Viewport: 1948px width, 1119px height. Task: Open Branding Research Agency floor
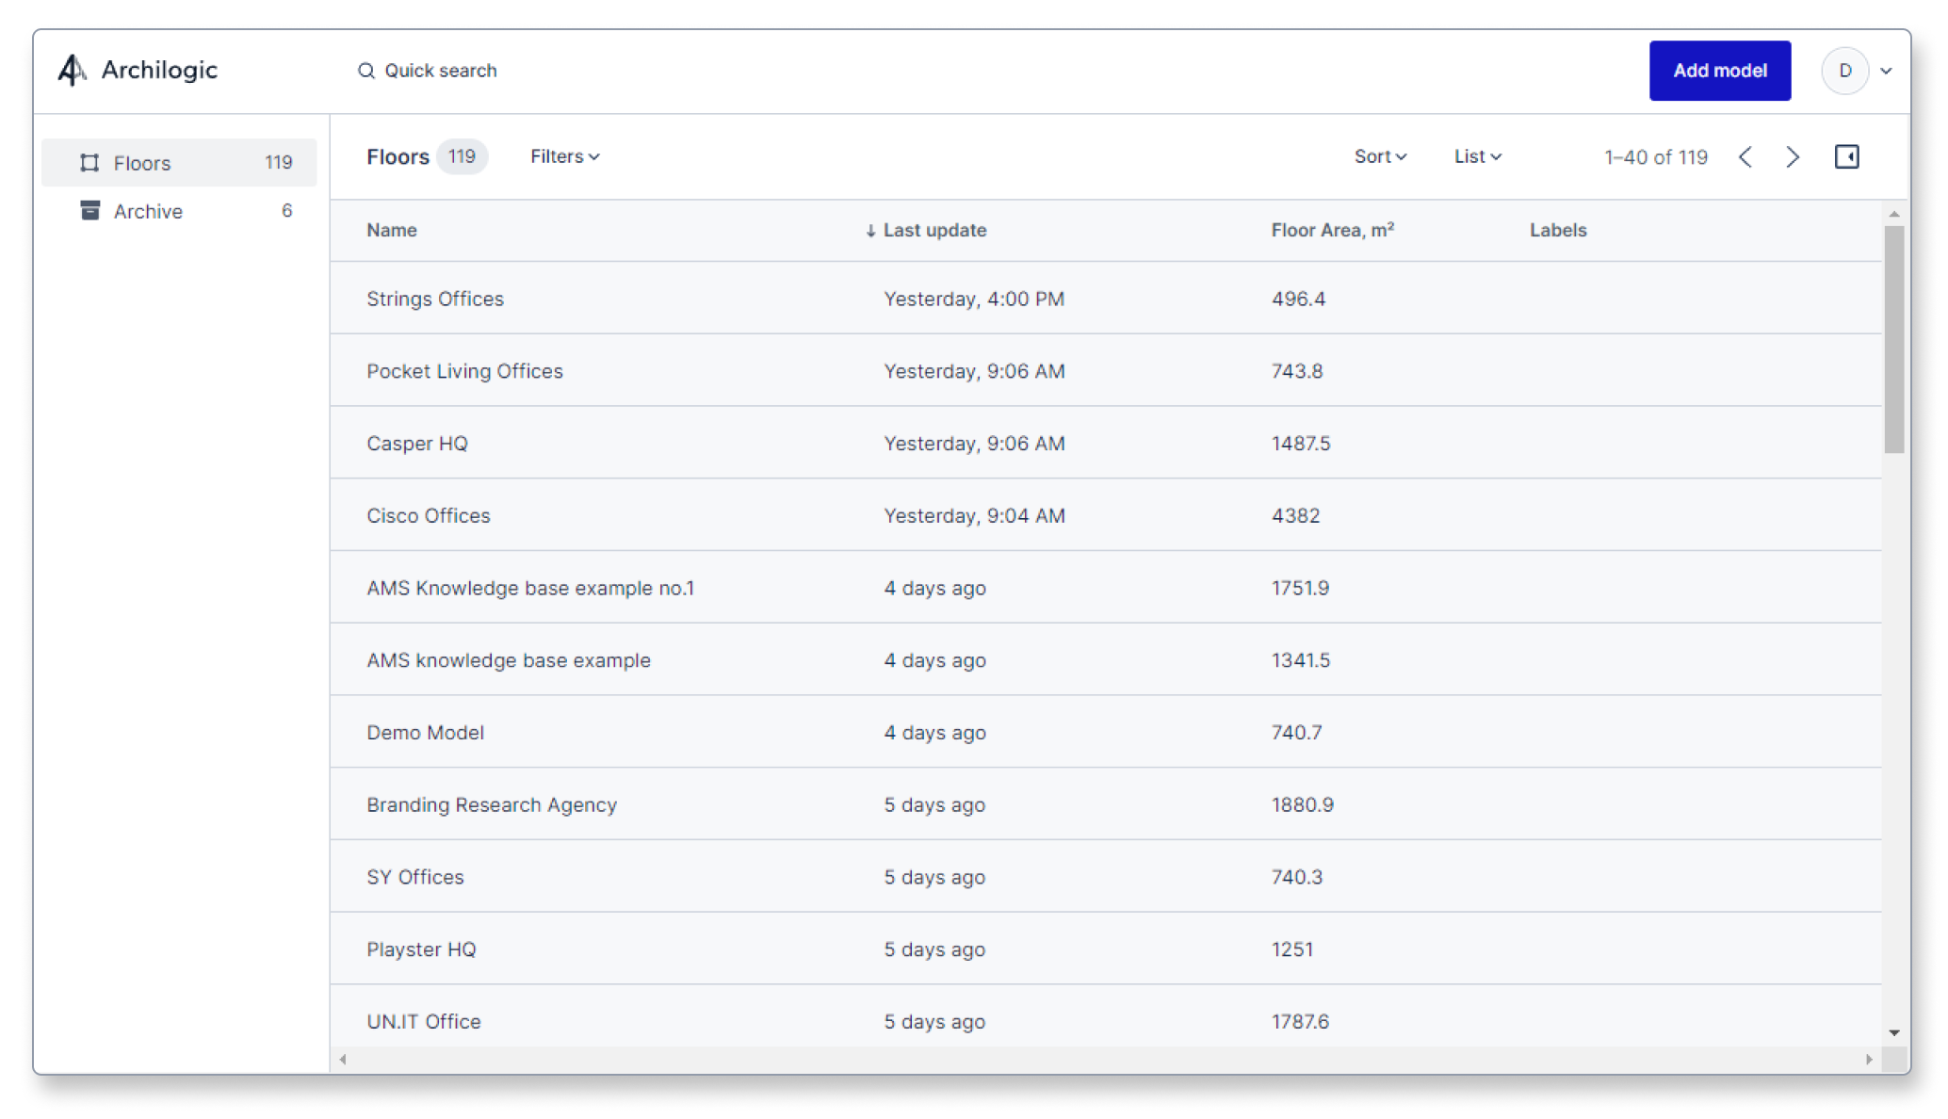click(1106, 804)
